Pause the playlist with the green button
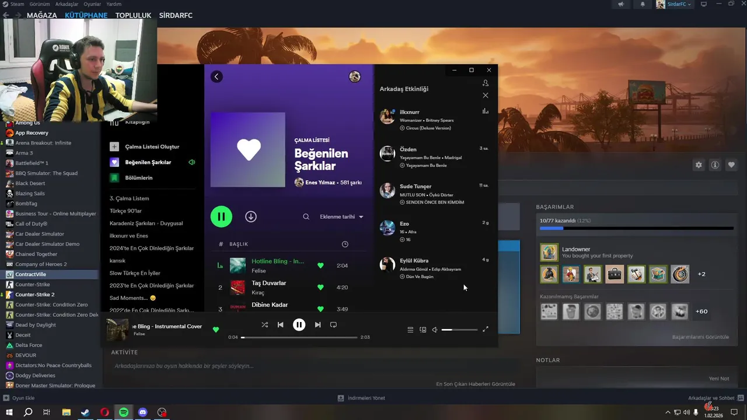Screen dimensions: 747x420 (221, 216)
